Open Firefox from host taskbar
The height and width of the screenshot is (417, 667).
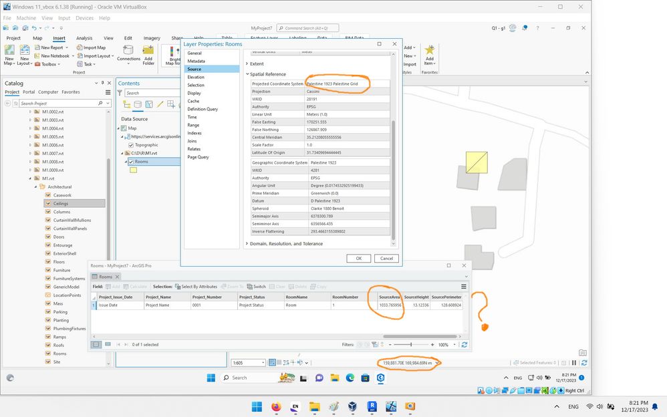click(276, 407)
